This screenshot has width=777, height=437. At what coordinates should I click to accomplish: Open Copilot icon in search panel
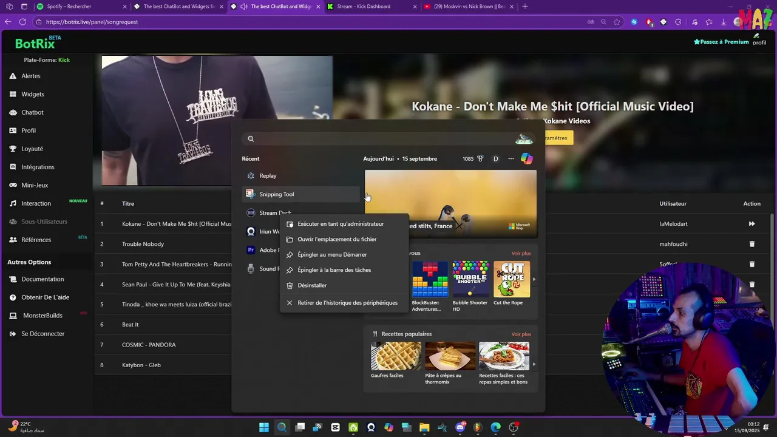[527, 158]
